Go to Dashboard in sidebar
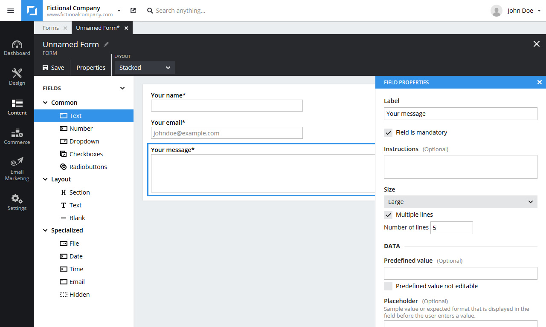The image size is (546, 327). click(x=17, y=48)
